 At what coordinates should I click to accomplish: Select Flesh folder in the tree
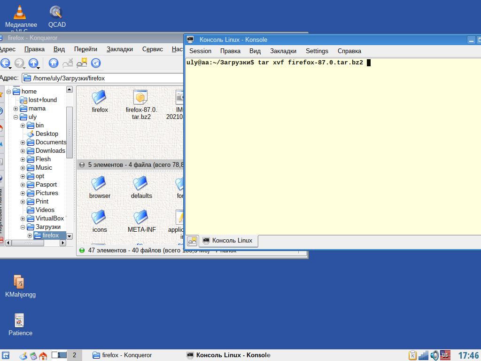click(x=43, y=159)
